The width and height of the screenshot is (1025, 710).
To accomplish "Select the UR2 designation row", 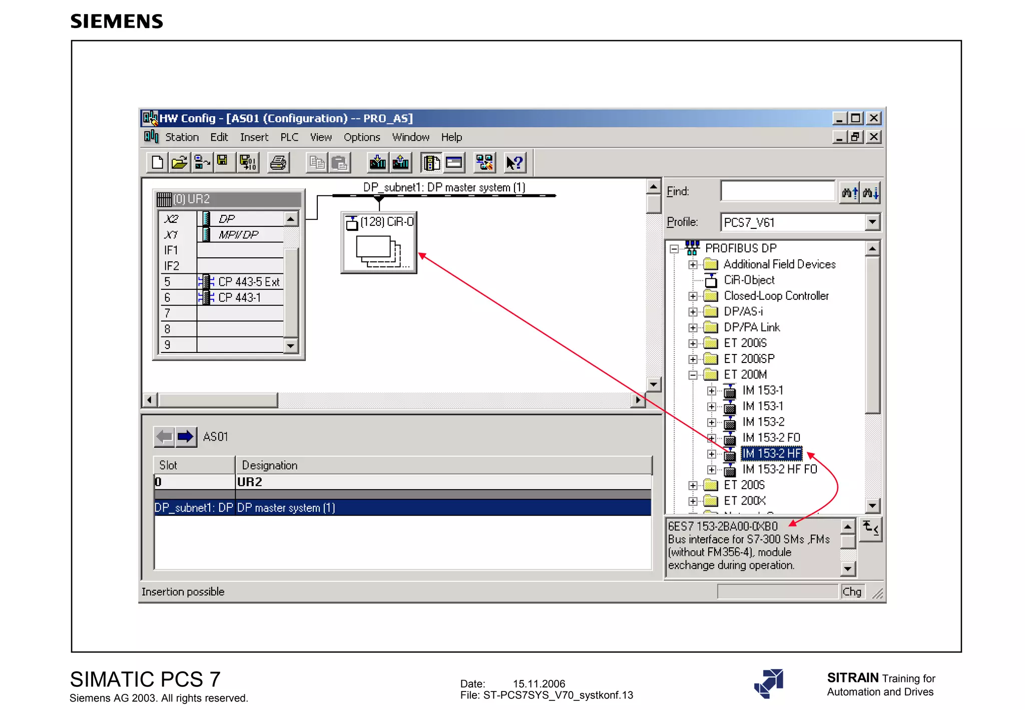I will 403,482.
